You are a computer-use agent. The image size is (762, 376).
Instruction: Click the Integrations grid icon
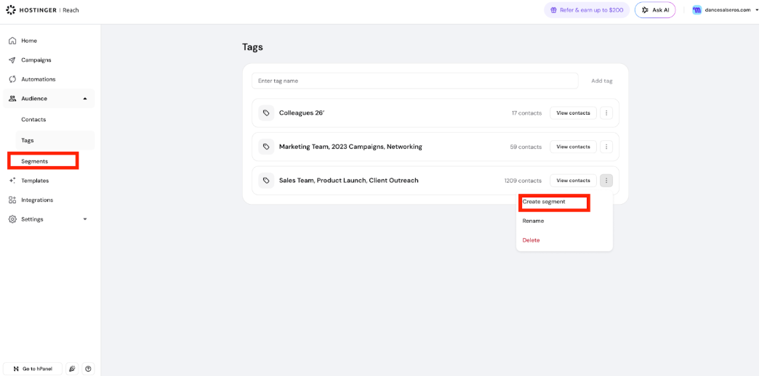click(x=12, y=200)
